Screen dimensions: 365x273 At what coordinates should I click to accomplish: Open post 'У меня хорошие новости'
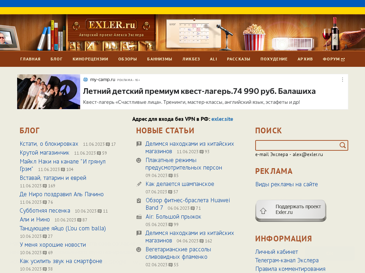pos(53,245)
